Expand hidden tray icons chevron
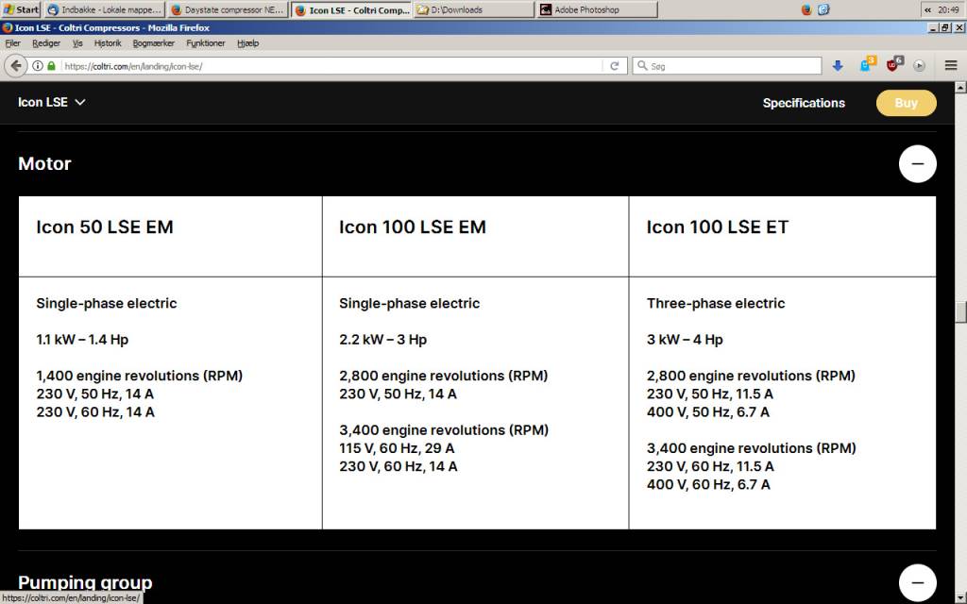 point(927,9)
